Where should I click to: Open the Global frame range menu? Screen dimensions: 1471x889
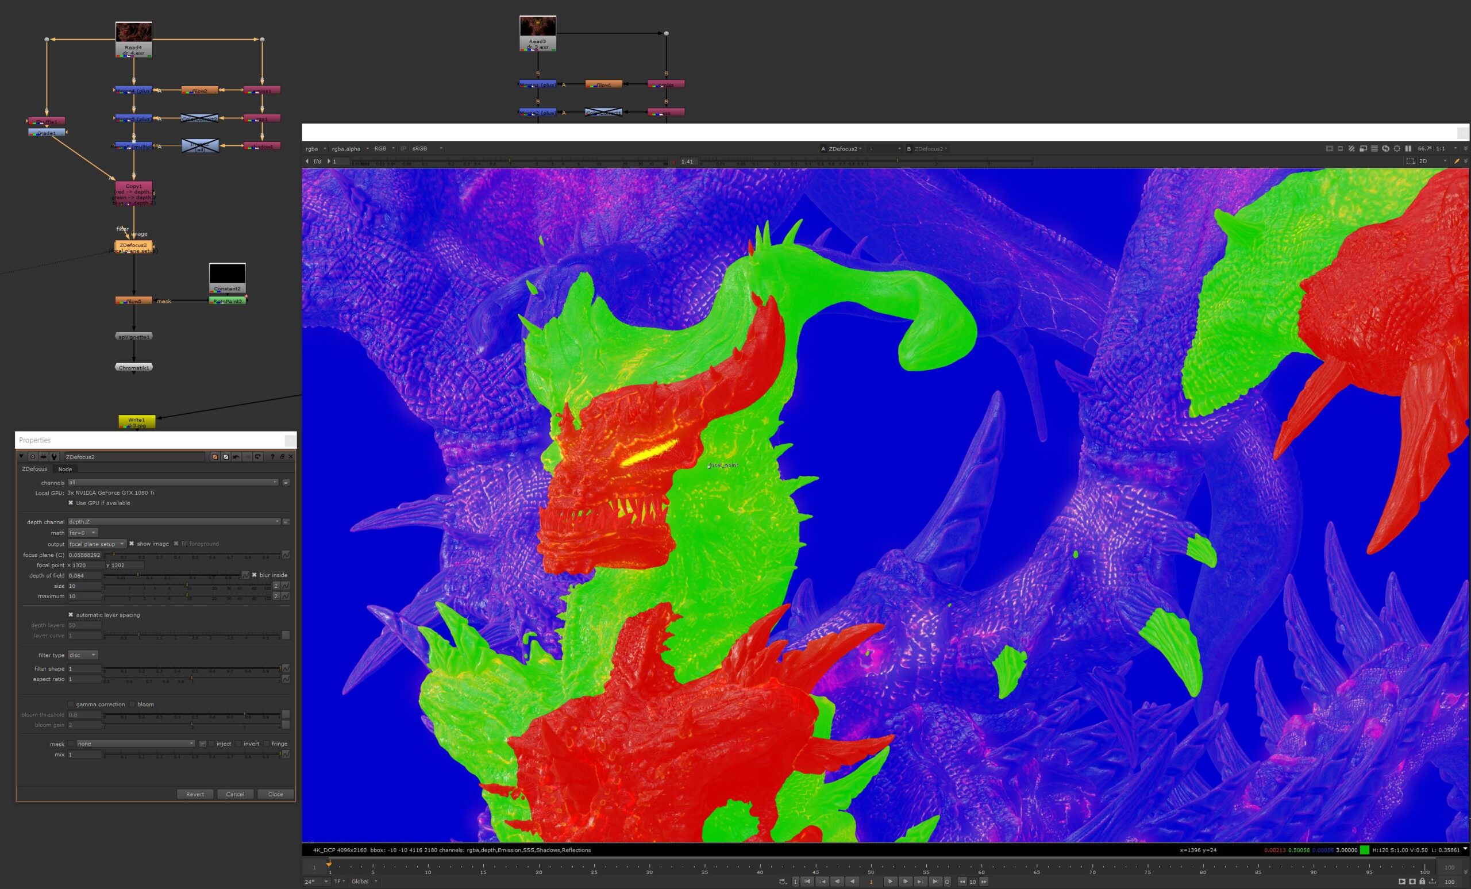[x=364, y=881]
